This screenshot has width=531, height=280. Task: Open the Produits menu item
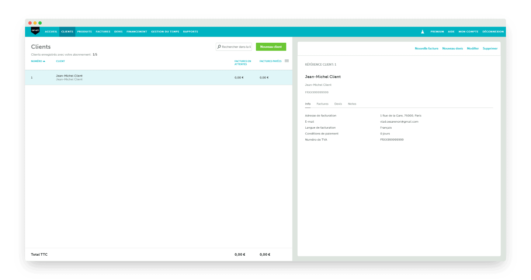tap(84, 32)
